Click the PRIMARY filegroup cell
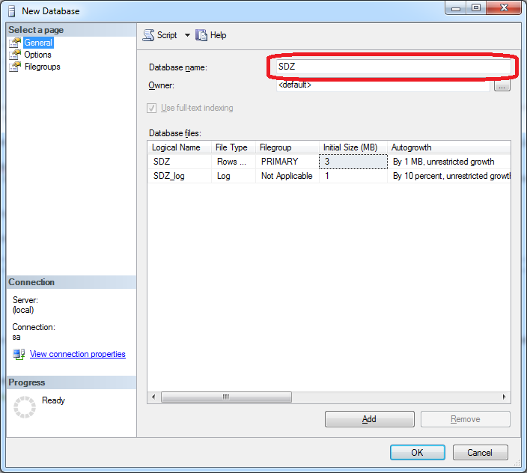This screenshot has height=473, width=527. click(x=287, y=162)
